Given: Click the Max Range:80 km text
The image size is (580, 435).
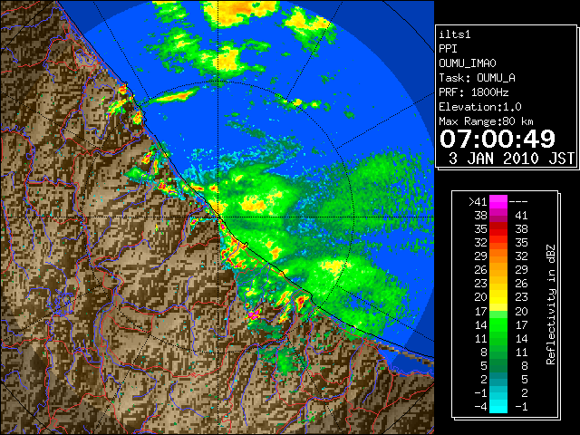Looking at the screenshot, I should tap(486, 121).
